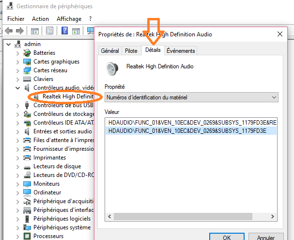Viewport: 294px width, 240px height.
Task: Click the Moniteurs monitor icon
Action: click(x=27, y=184)
